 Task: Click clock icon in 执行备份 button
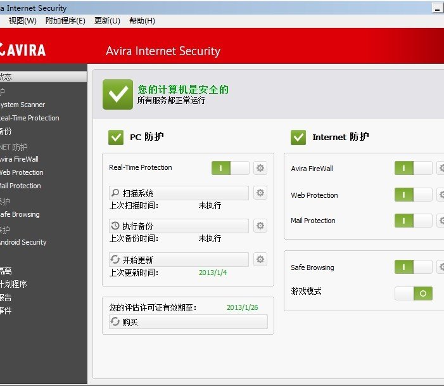tap(115, 226)
